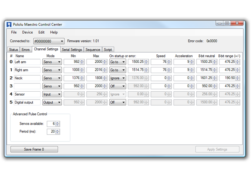Click the Apply Settings button
Screen dimensions: 251x179
217,149
